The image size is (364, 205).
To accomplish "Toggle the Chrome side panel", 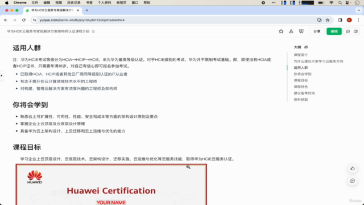I will click(340, 20).
